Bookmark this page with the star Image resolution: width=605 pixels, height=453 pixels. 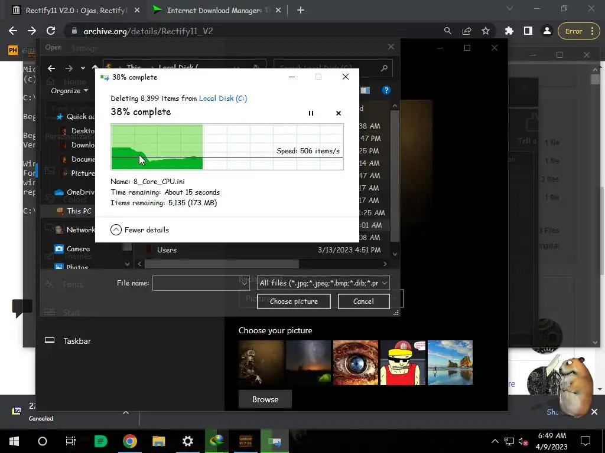[486, 31]
